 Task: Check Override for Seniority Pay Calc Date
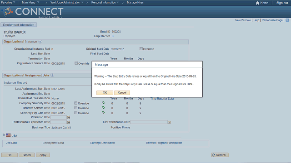click(76, 113)
